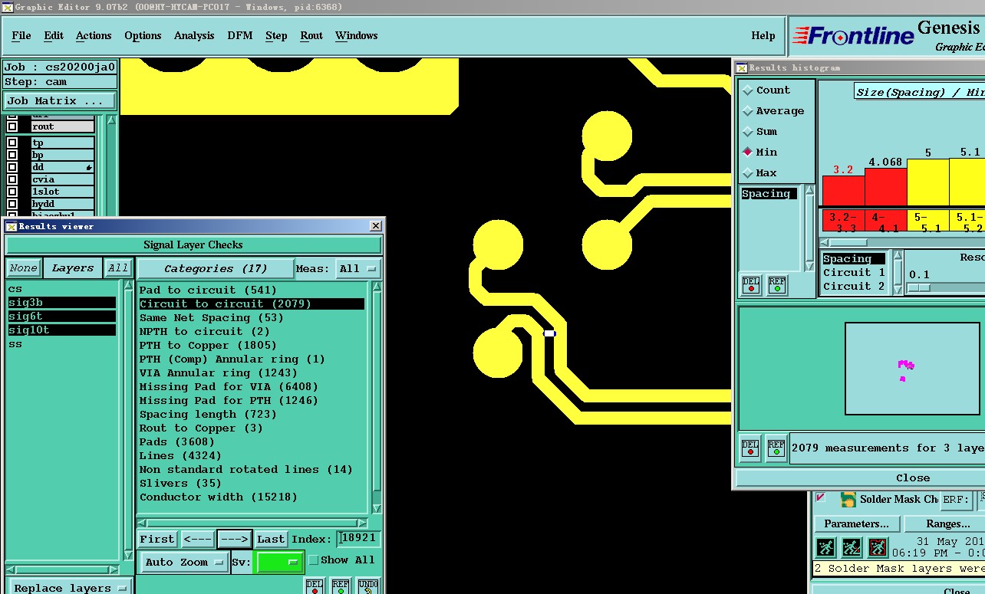Click Results viewer title bar icon

point(11,226)
